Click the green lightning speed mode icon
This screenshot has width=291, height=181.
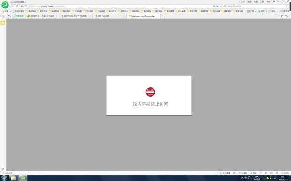coord(217,7)
